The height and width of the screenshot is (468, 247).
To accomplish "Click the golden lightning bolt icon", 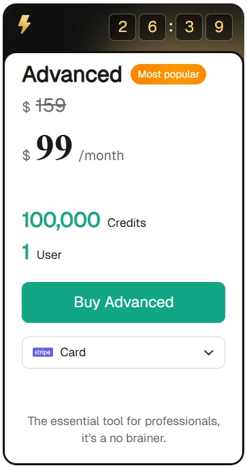I will click(24, 24).
